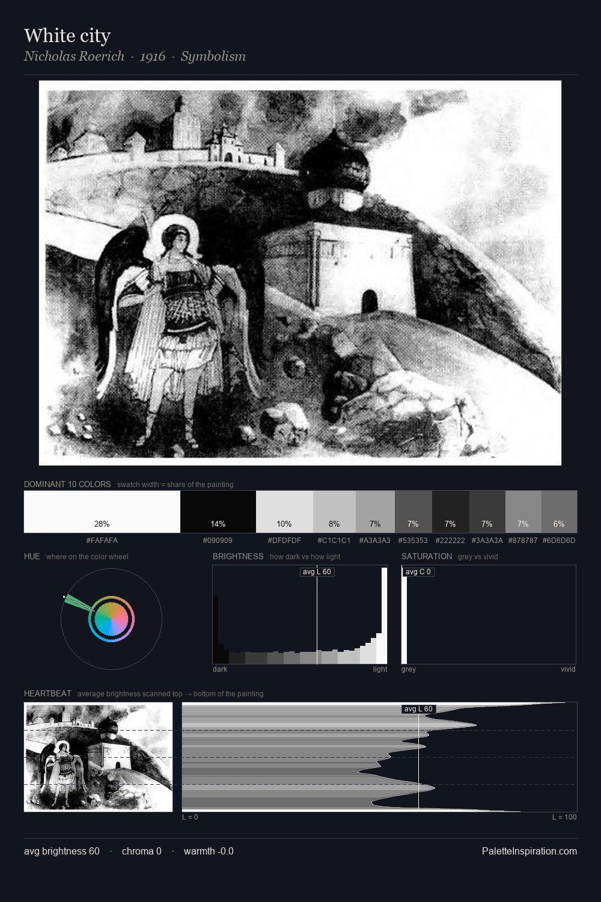Image resolution: width=601 pixels, height=902 pixels.
Task: Click the #090909 hex code label
Action: [x=218, y=541]
